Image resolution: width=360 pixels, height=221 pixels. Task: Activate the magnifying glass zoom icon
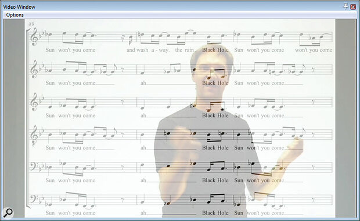pyautogui.click(x=8, y=212)
